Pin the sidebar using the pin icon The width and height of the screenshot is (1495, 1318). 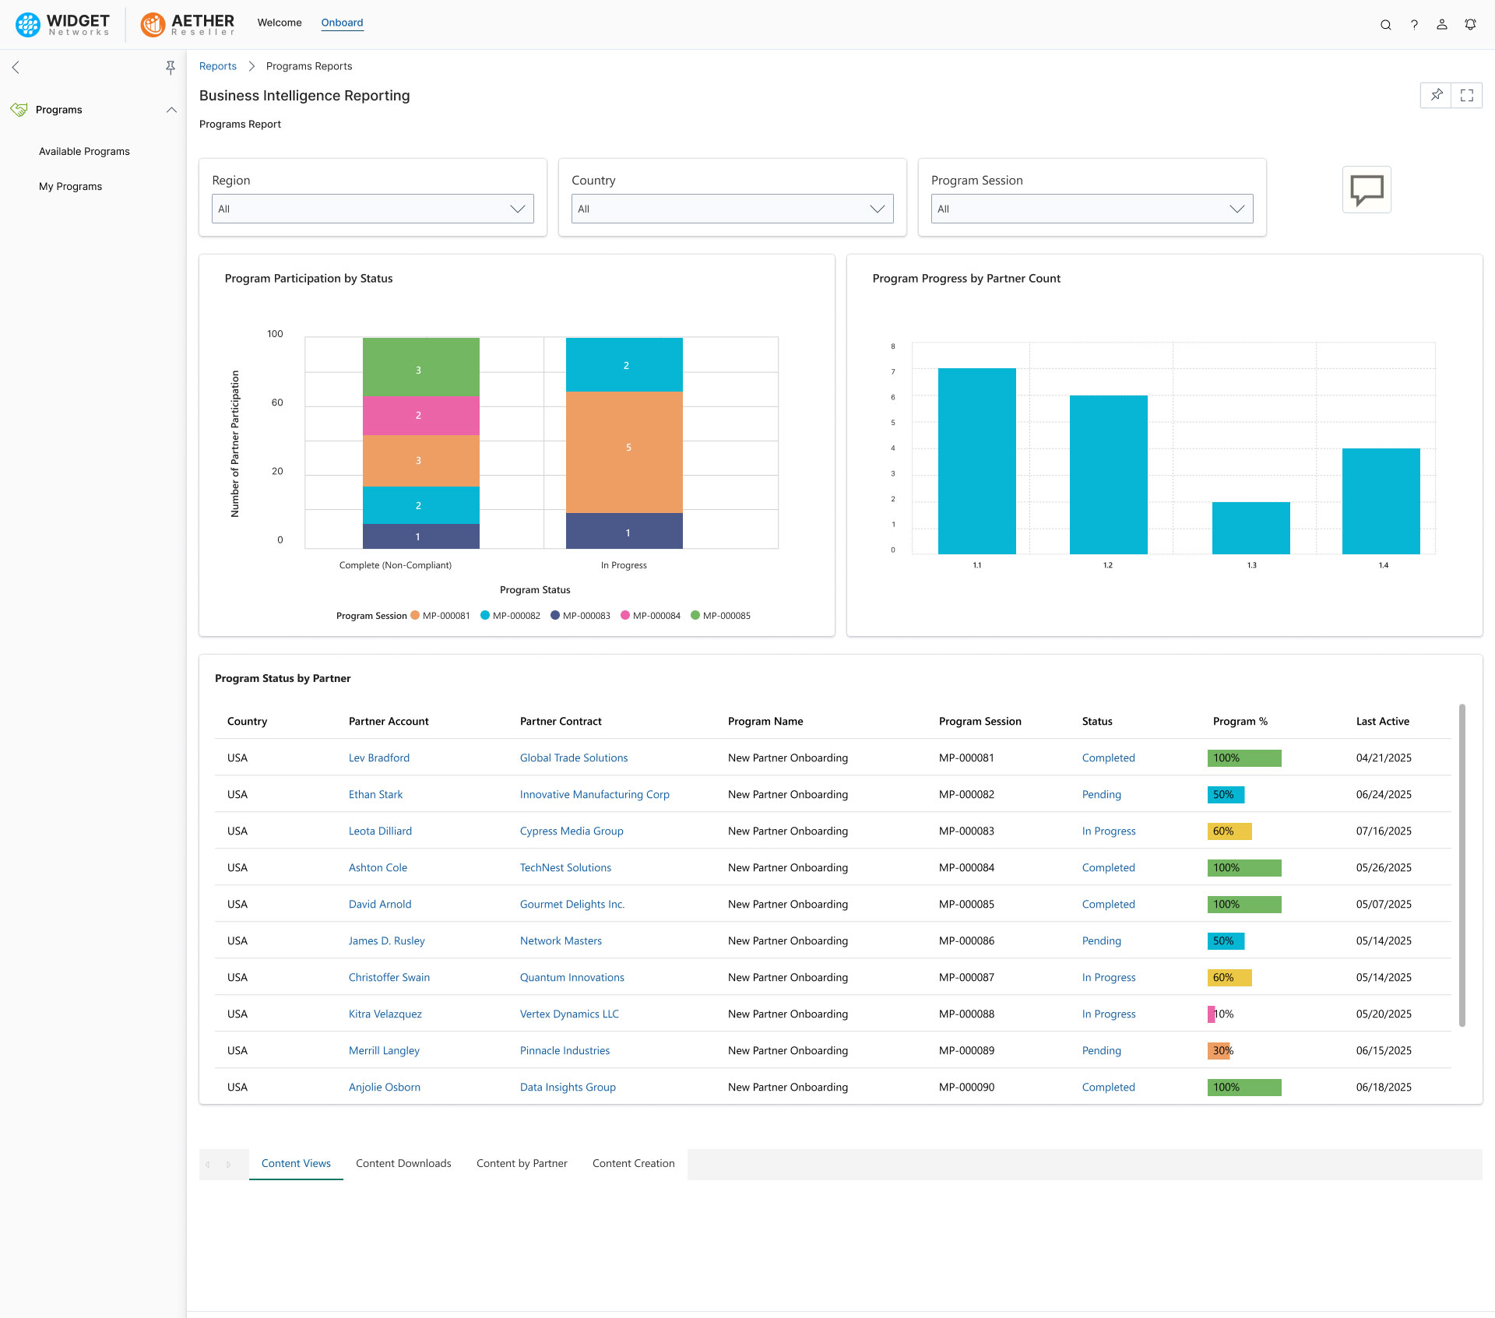(x=171, y=68)
